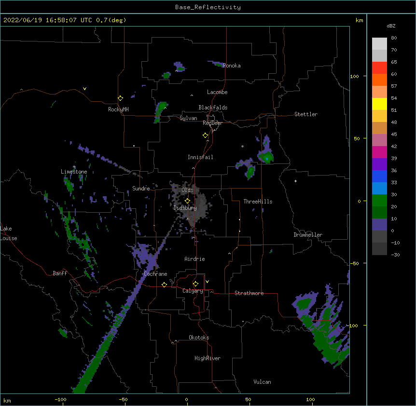
Task: Click the RedDeer city label
Action: click(212, 123)
